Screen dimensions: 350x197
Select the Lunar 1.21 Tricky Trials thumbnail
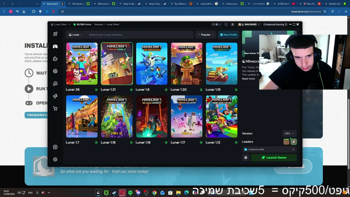pyautogui.click(x=117, y=63)
